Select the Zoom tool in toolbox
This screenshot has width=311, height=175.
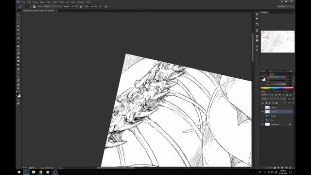pos(18,88)
